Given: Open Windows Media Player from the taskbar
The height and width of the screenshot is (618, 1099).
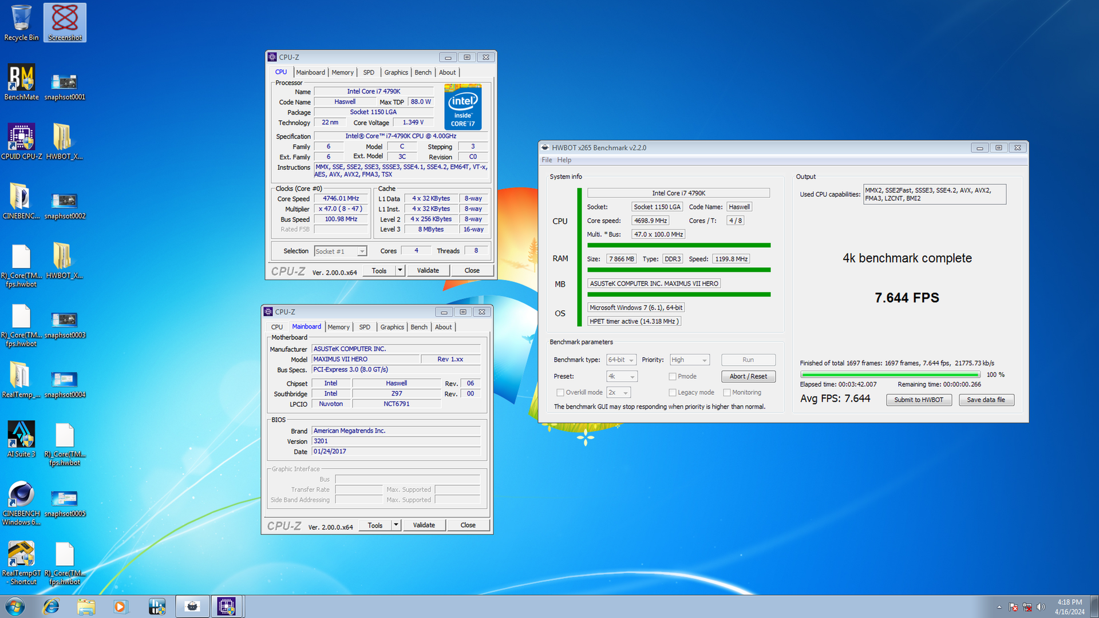Looking at the screenshot, I should pyautogui.click(x=120, y=607).
